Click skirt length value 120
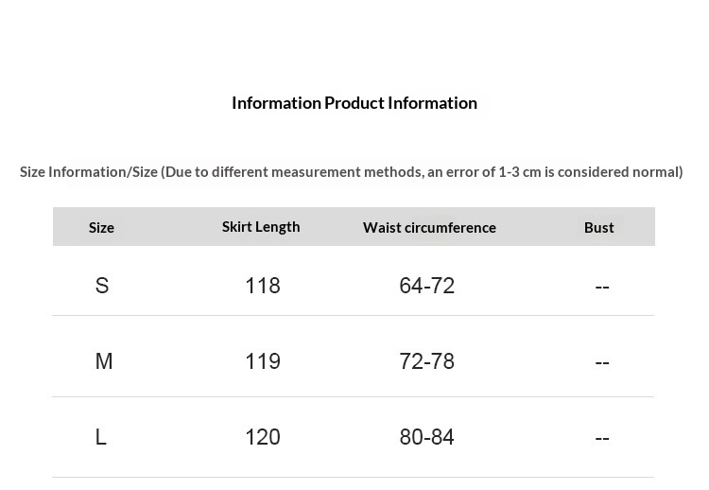This screenshot has width=709, height=490. pos(263,437)
